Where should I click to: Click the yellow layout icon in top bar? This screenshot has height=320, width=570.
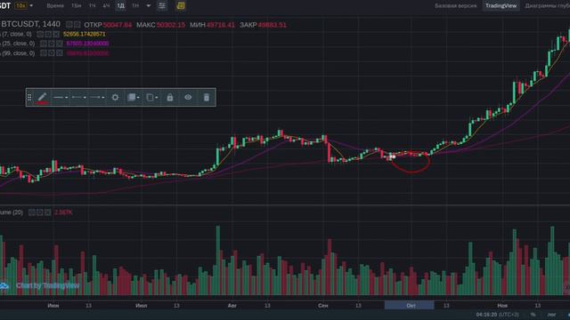point(181,6)
